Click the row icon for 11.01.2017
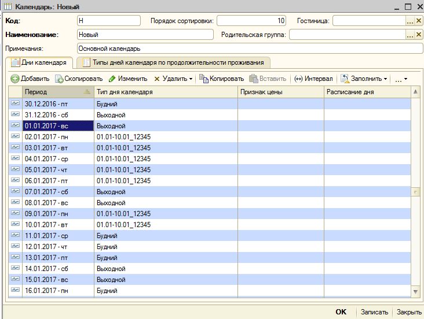The width and height of the screenshot is (424, 319). (x=16, y=235)
